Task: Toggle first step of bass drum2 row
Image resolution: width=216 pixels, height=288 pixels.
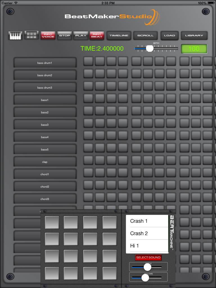Action: [x=88, y=73]
